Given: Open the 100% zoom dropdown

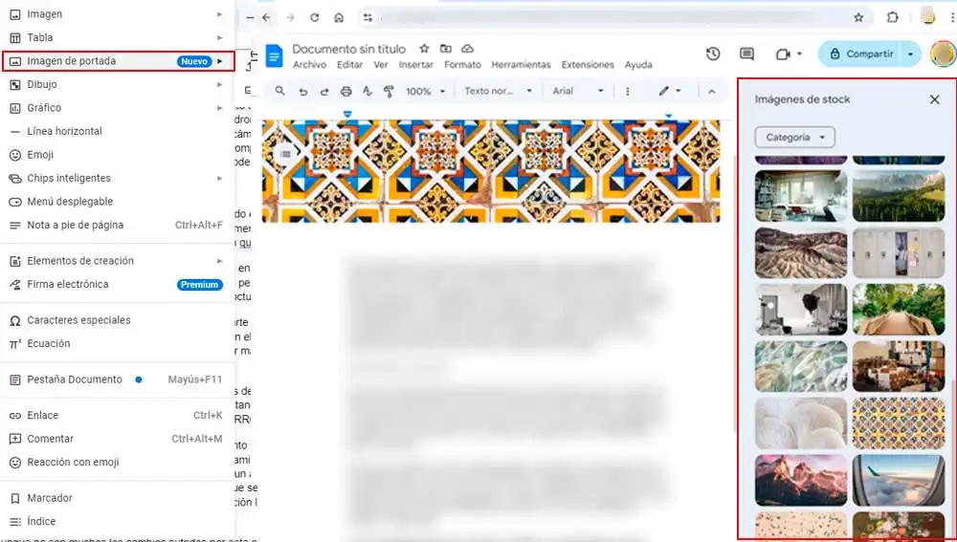Looking at the screenshot, I should pyautogui.click(x=426, y=92).
